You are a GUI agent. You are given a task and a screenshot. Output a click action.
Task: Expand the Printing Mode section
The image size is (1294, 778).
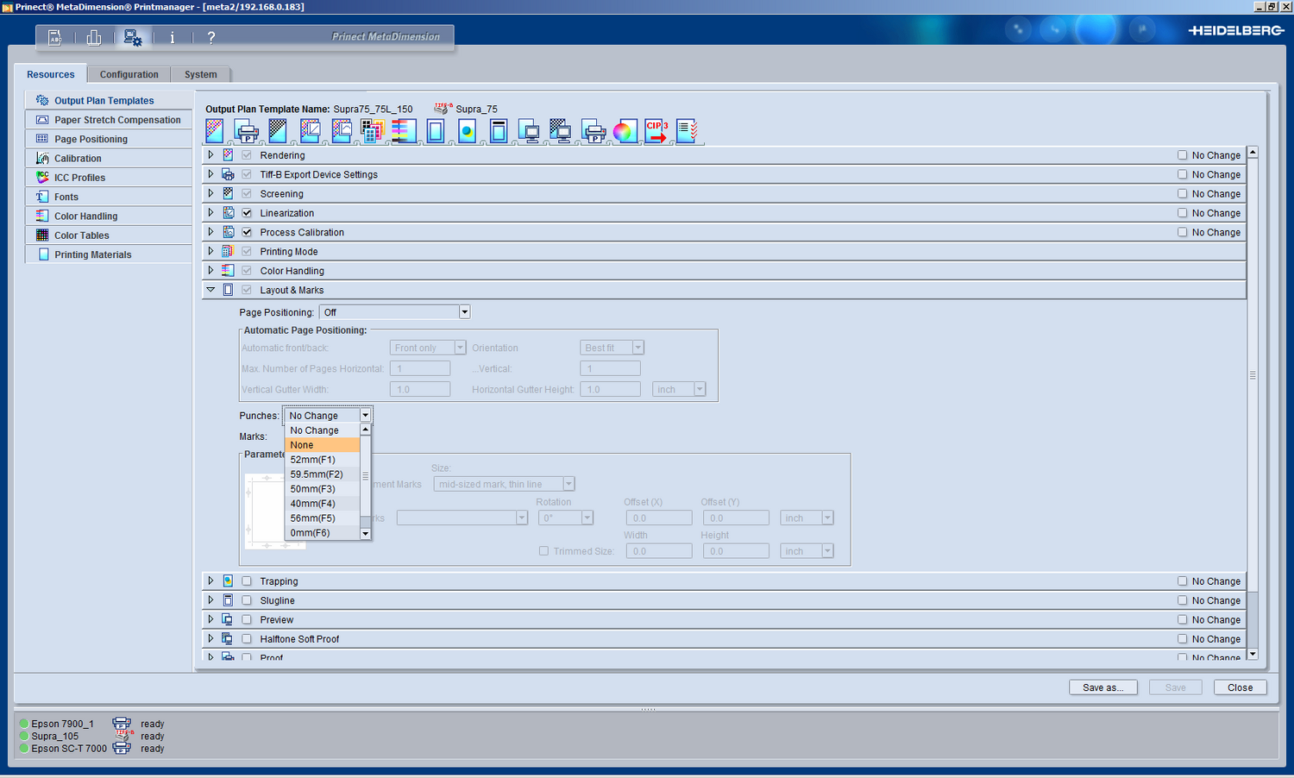pyautogui.click(x=210, y=251)
